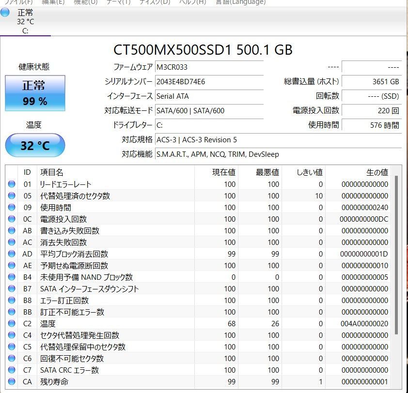Image resolution: width=408 pixels, height=393 pixels.
Task: Select the row name 代替処理保留中のセクタ数
Action: click(83, 347)
